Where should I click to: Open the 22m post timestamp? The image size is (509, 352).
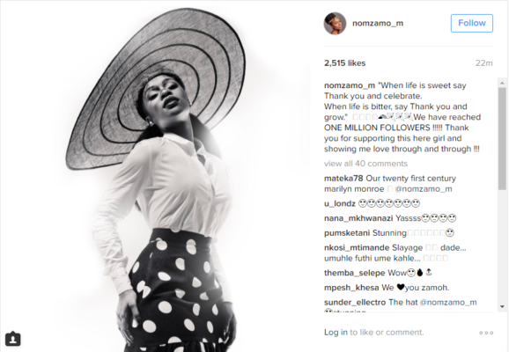[x=484, y=63]
